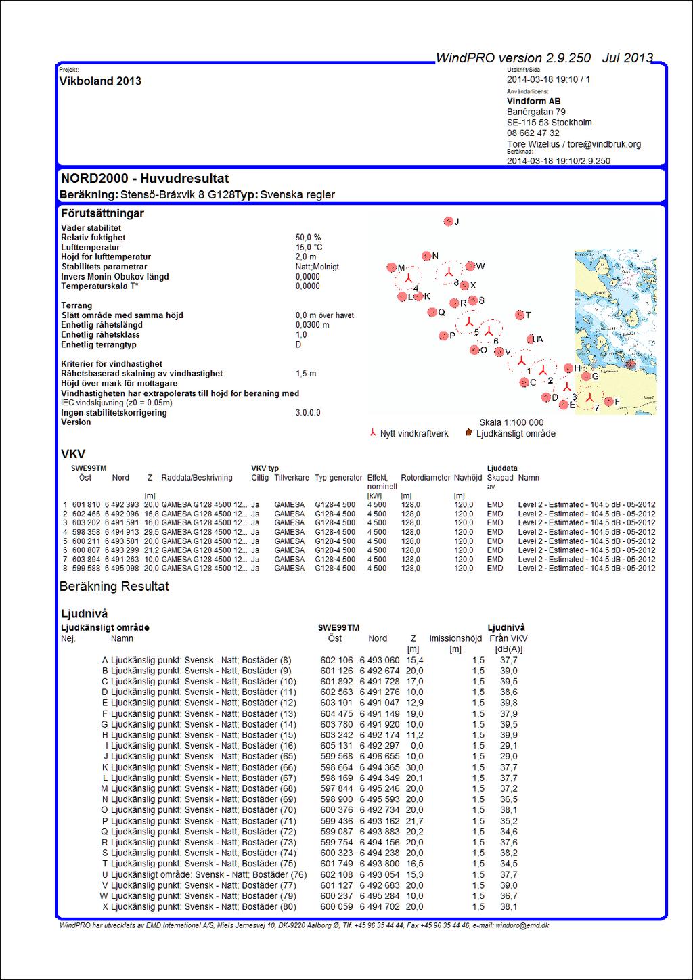Open the windpro@emd.dk email in the footer
693x980 pixels.
click(522, 925)
